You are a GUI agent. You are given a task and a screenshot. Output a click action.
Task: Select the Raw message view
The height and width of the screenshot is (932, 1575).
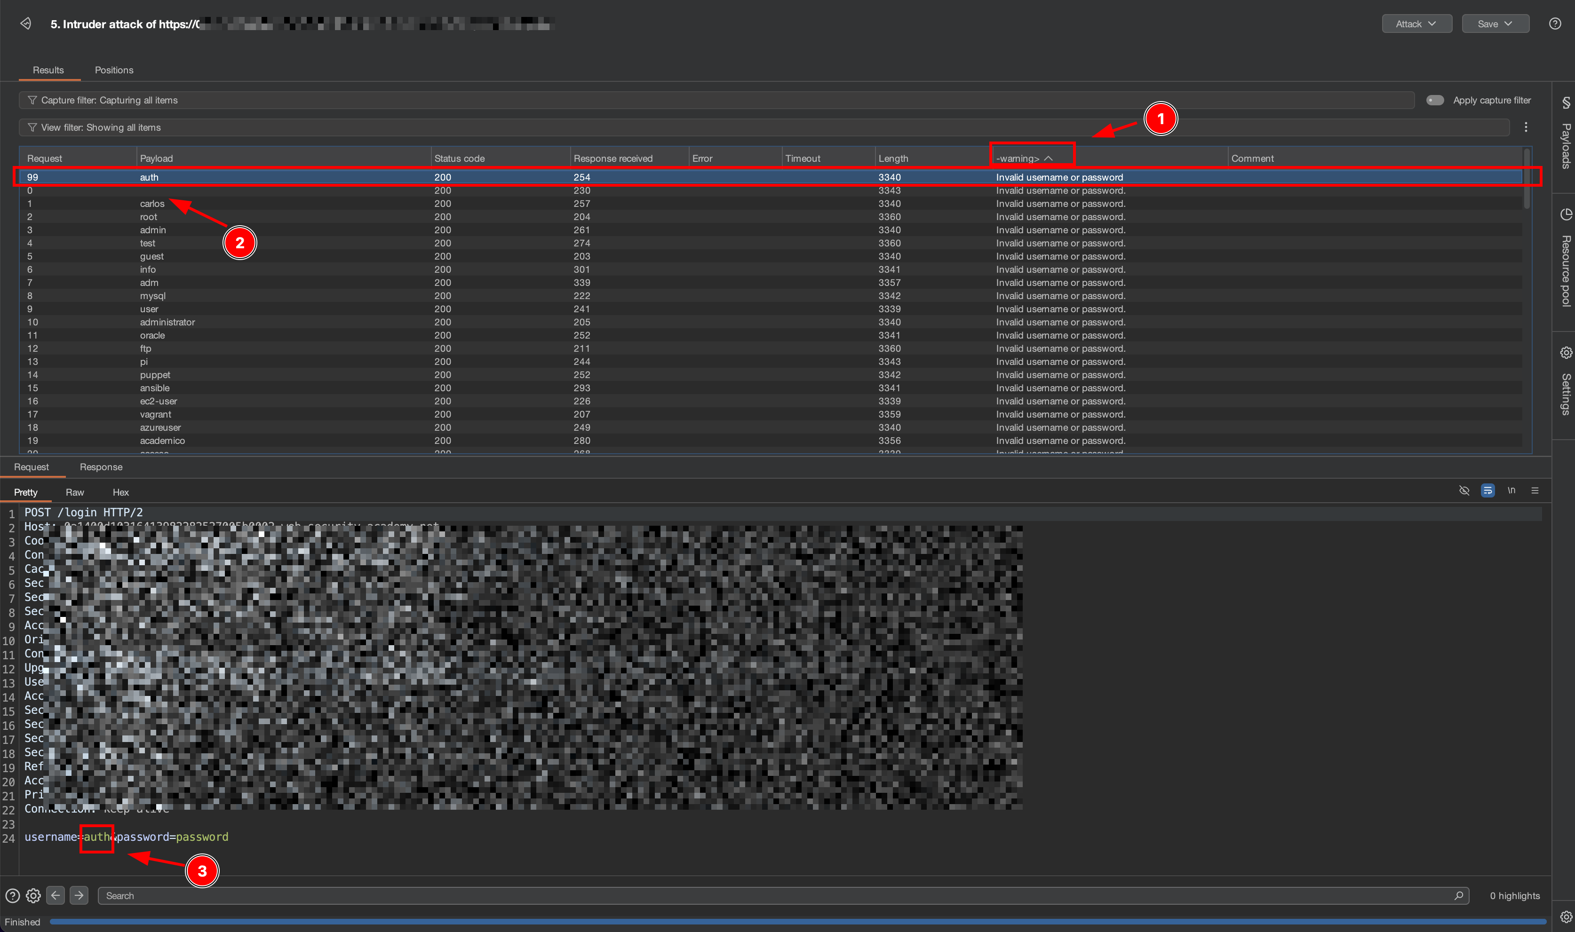click(74, 492)
